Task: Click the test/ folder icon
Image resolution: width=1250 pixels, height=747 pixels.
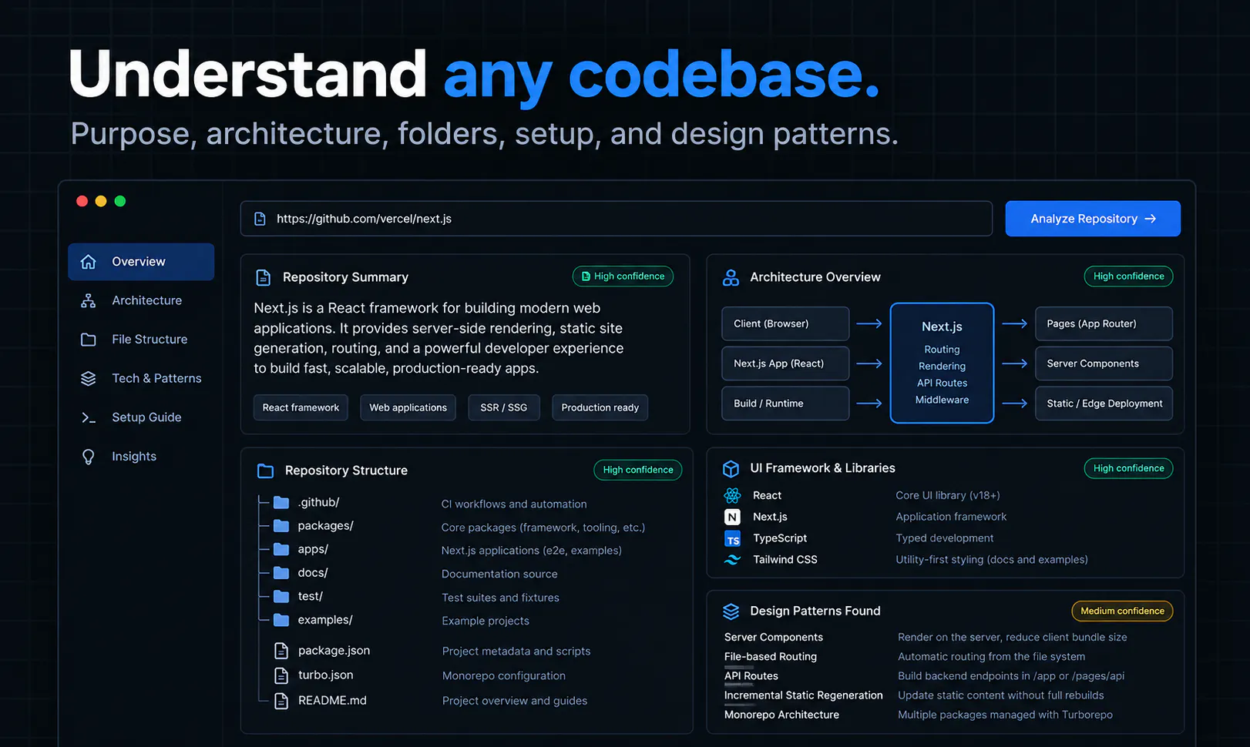Action: tap(281, 597)
